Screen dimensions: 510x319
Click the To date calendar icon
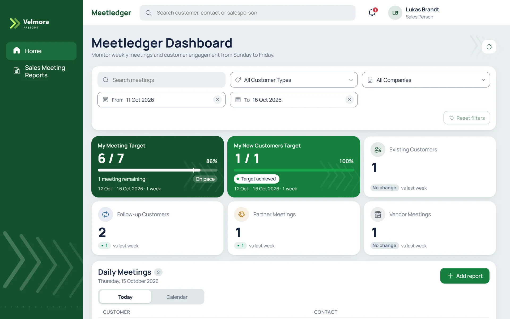click(x=238, y=100)
